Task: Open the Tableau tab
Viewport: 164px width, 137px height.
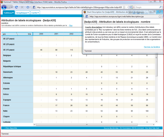Action: tap(9, 13)
